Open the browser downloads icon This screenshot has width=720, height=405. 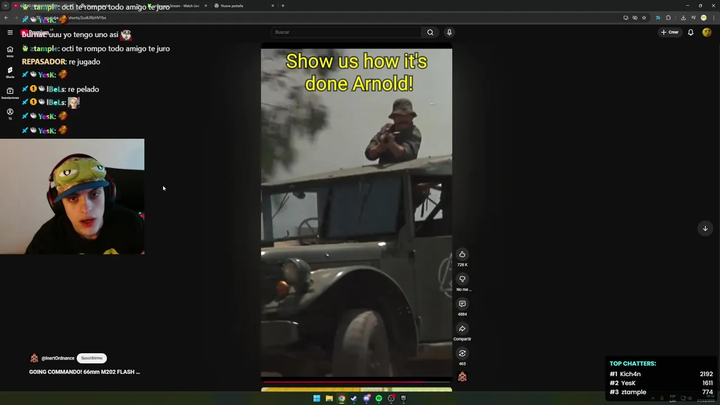683,18
